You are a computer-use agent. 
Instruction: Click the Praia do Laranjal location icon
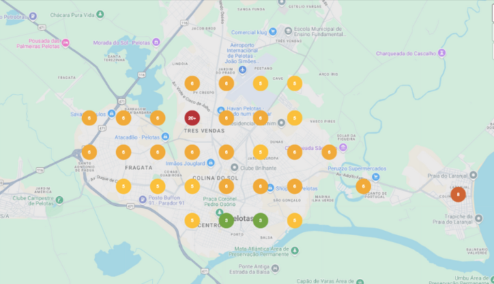click(474, 175)
